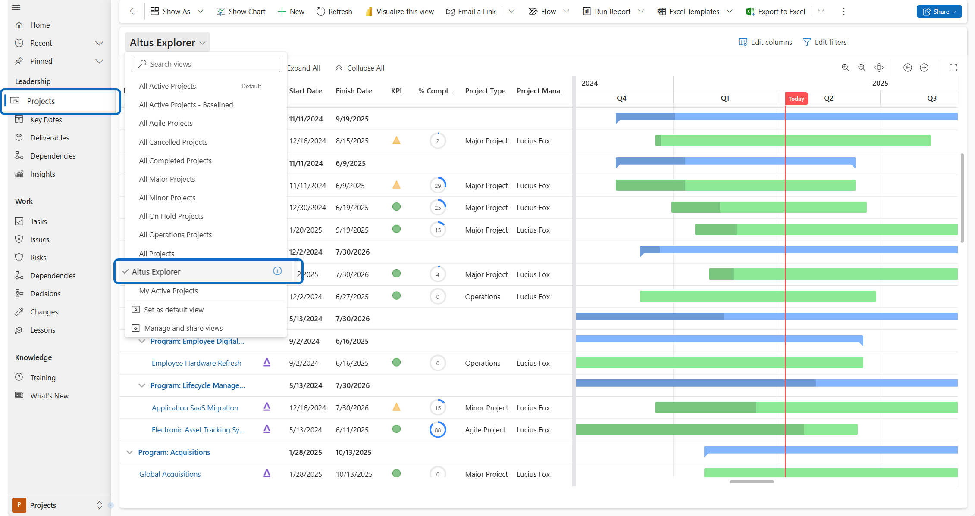Enter fullscreen mode for Gantt view
The width and height of the screenshot is (975, 516).
[953, 68]
